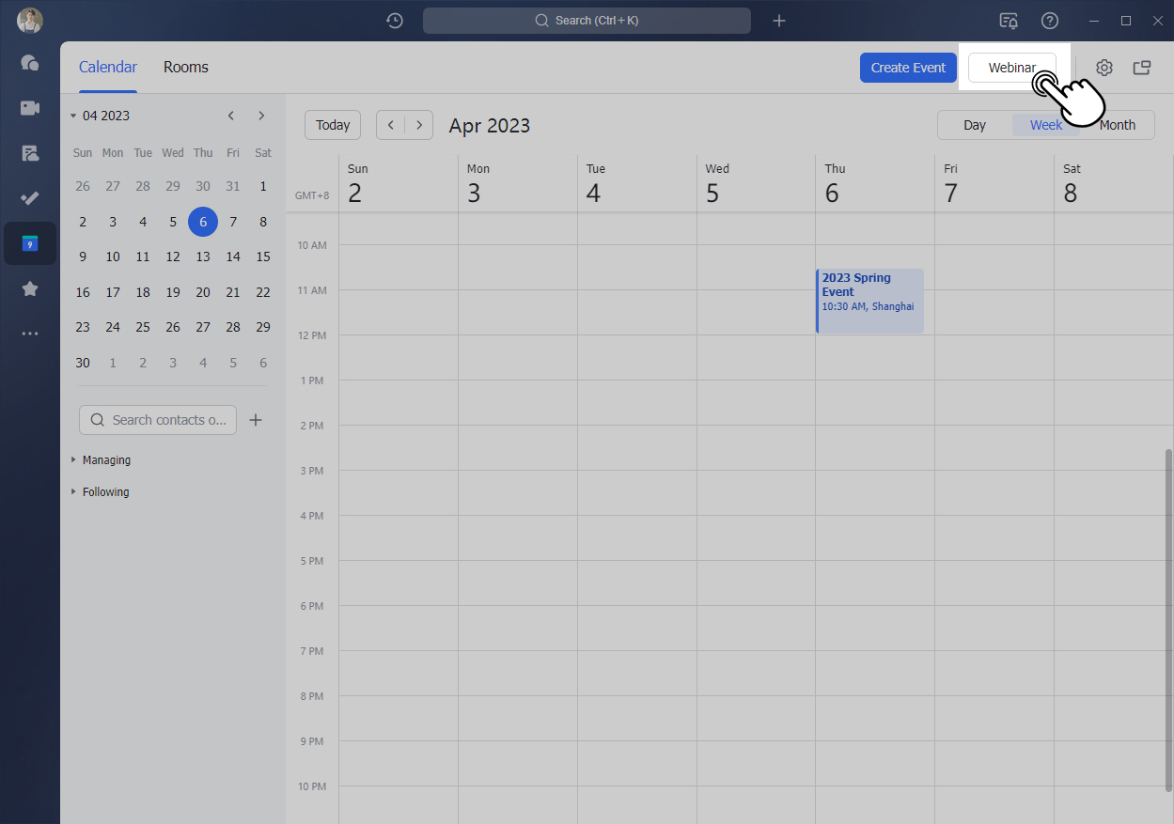Open Favorites star icon in sidebar

[x=30, y=288]
